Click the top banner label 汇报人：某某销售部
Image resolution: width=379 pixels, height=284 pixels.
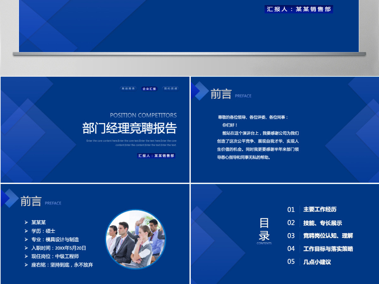pyautogui.click(x=299, y=9)
